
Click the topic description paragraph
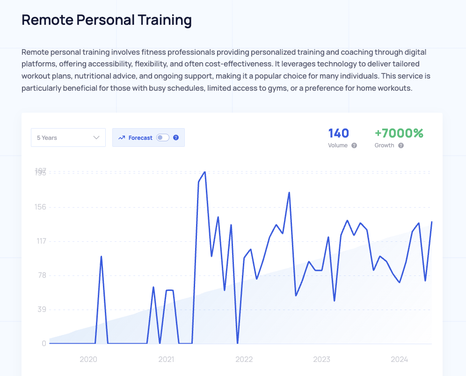226,70
